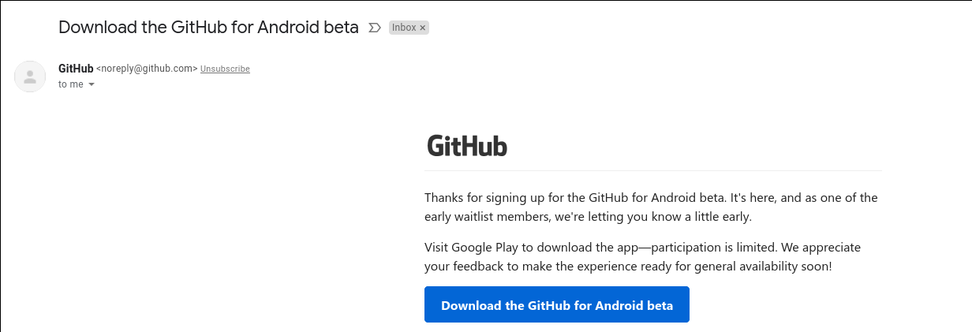Select the email subject heading at the top
This screenshot has width=972, height=332.
pos(208,27)
